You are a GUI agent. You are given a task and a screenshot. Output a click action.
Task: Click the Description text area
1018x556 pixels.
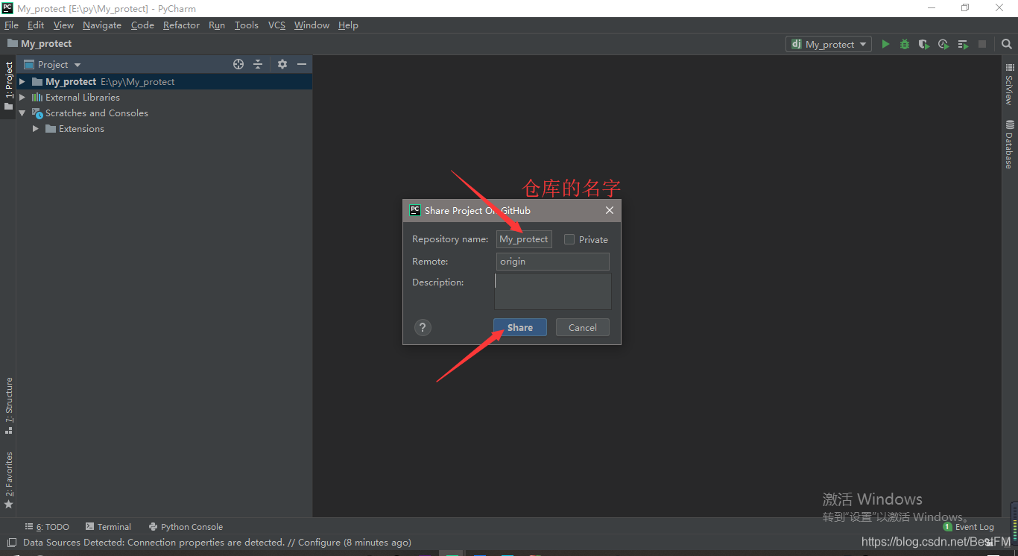553,291
